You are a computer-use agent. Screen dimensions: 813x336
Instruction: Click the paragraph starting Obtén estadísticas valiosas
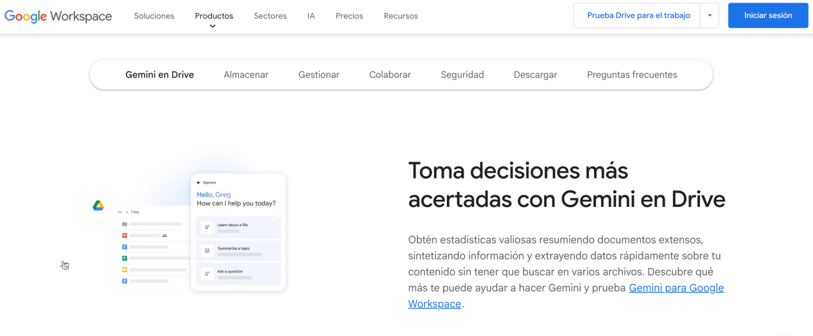566,272
